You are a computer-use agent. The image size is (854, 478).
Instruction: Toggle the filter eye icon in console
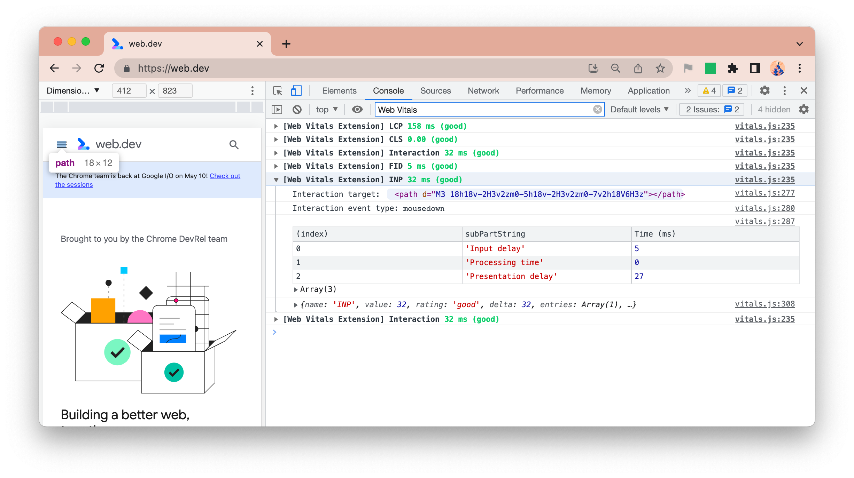pos(357,110)
